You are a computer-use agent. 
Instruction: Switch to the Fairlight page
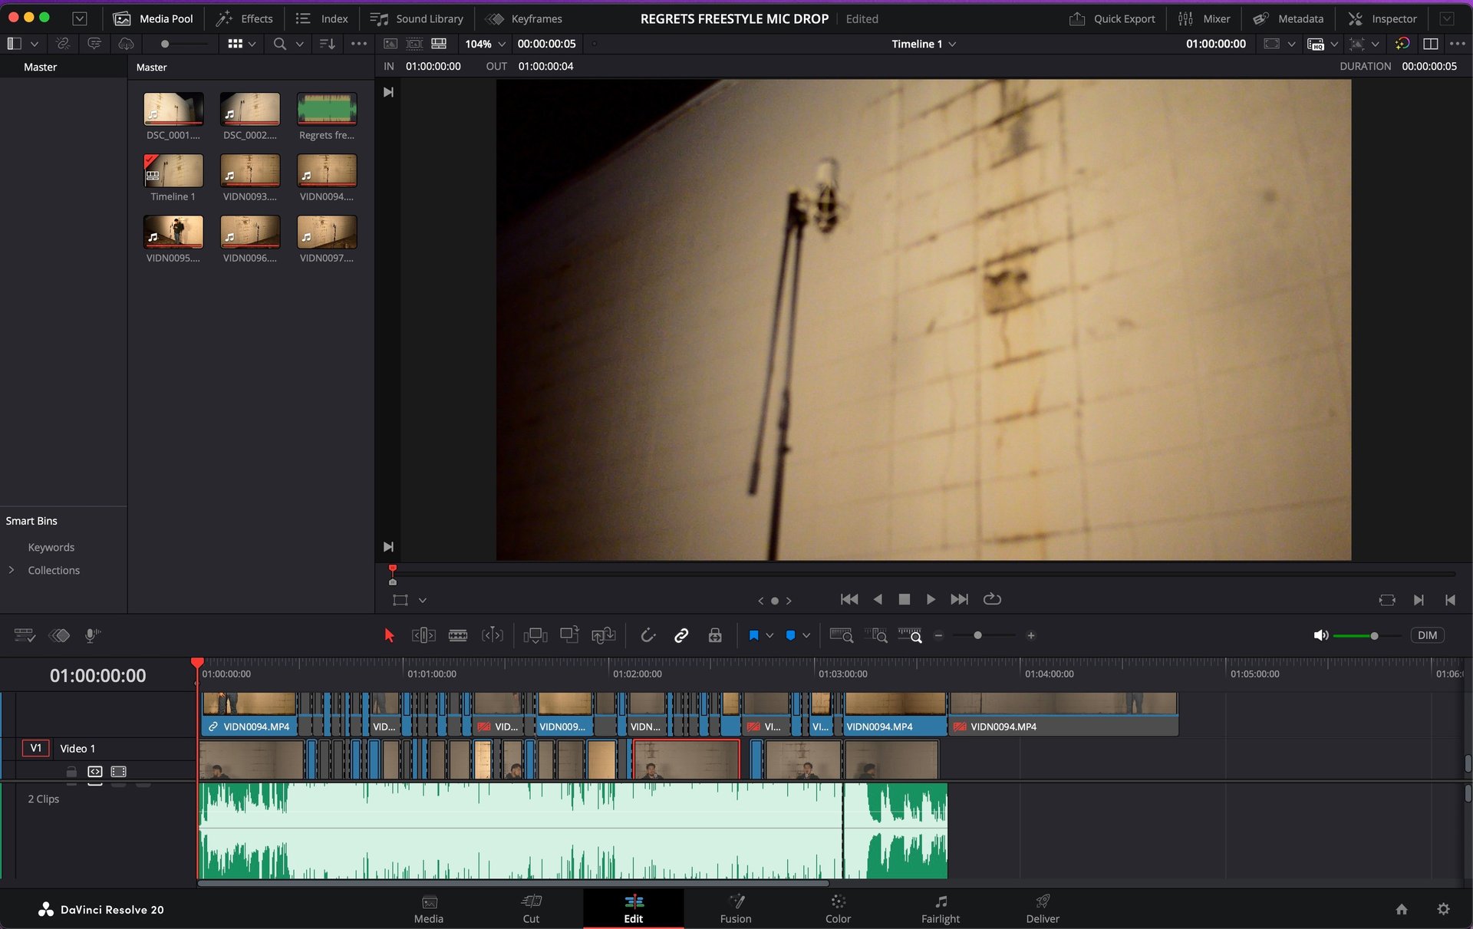[940, 908]
